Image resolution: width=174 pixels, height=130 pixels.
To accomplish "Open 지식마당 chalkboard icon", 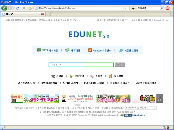I will (39, 50).
